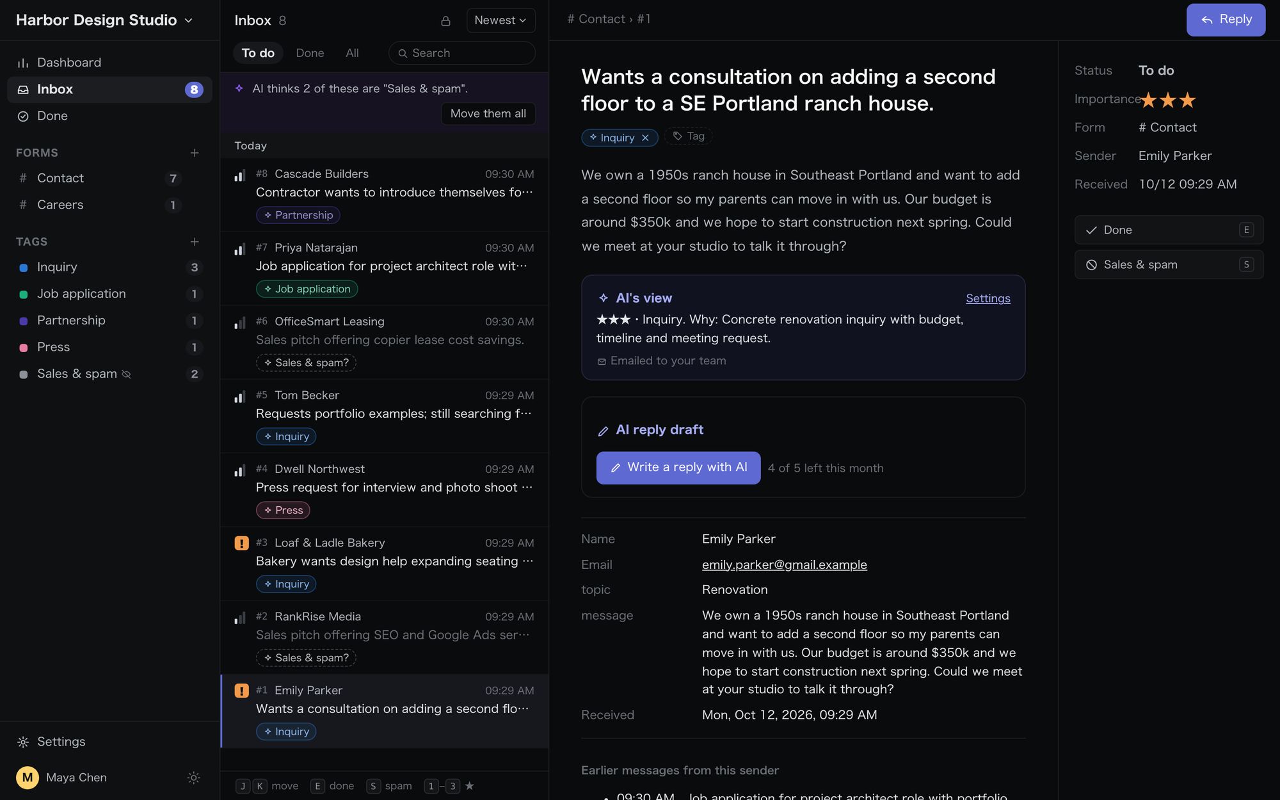The image size is (1280, 800).
Task: Switch to the All tab
Action: click(352, 53)
